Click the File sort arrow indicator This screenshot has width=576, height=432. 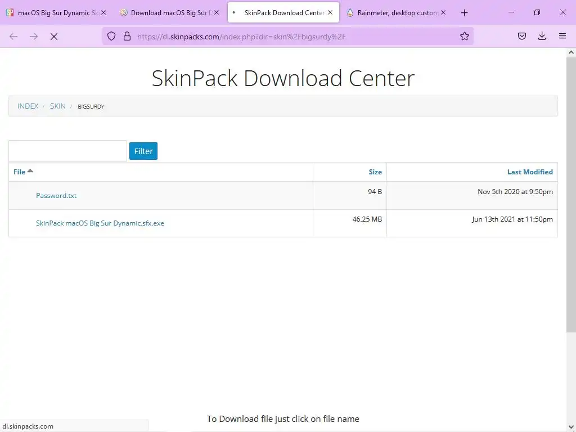click(30, 170)
